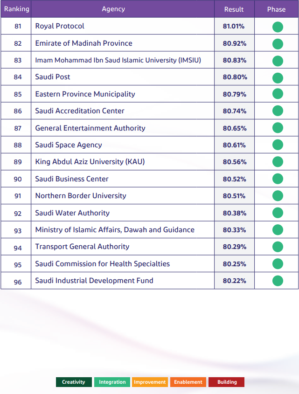Click Saudi Space Agency's green phase circle
The width and height of the screenshot is (299, 394).
pos(278,145)
